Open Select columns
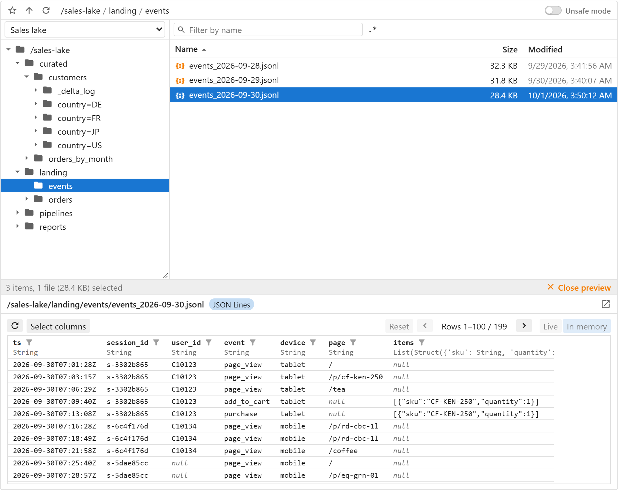 pyautogui.click(x=58, y=326)
